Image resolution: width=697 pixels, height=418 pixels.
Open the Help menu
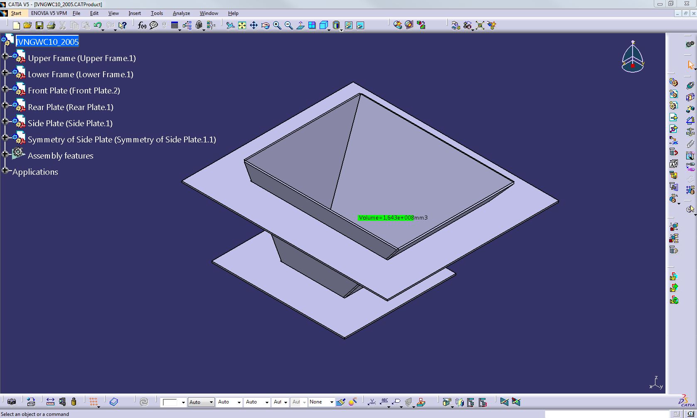coord(233,13)
